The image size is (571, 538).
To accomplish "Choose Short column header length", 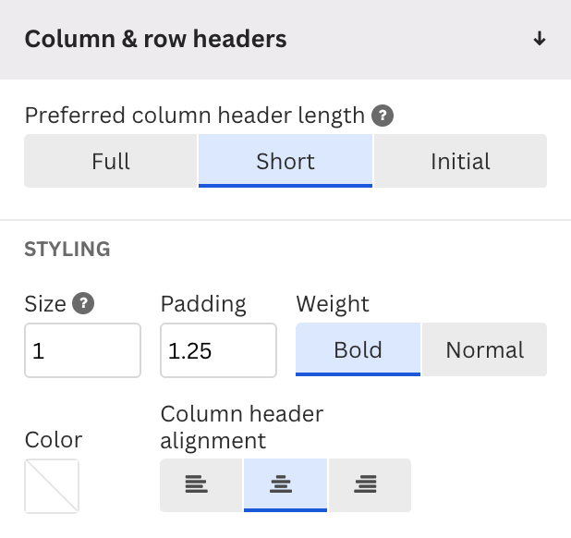I will click(x=285, y=161).
